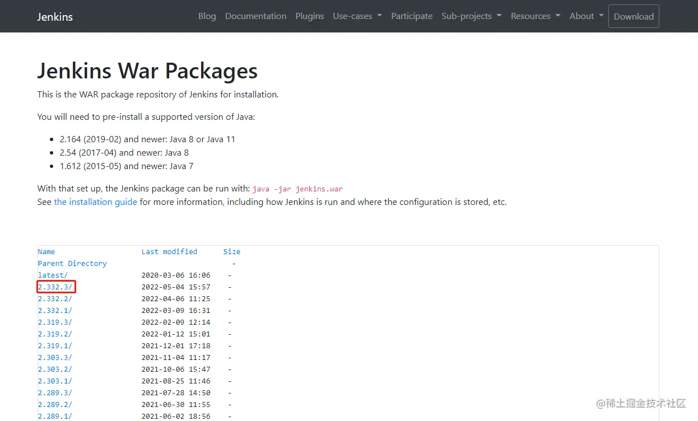Click the Jenkins brand logo text
The height and width of the screenshot is (421, 698).
pyautogui.click(x=55, y=16)
